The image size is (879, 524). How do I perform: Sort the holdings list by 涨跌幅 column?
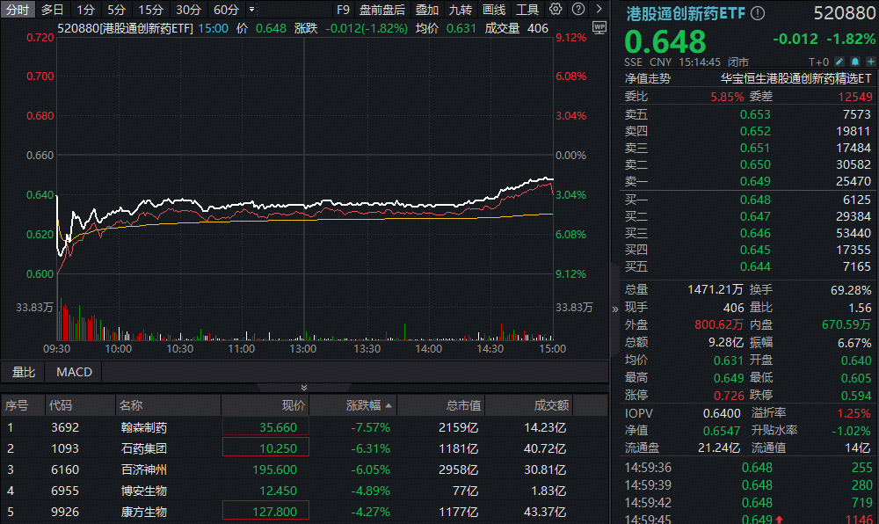coord(366,404)
